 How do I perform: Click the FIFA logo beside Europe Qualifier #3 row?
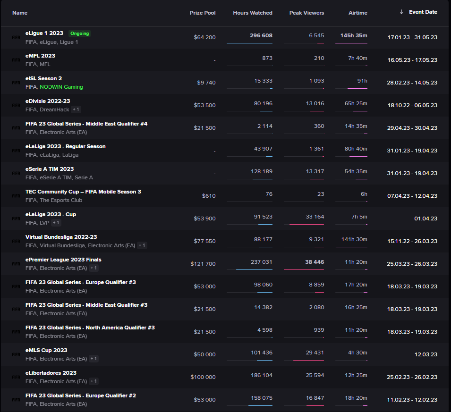[x=16, y=286]
